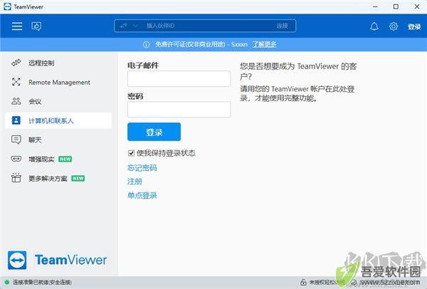Click the connection arrows icon in partner ID box
427x289 pixels.
point(124,26)
